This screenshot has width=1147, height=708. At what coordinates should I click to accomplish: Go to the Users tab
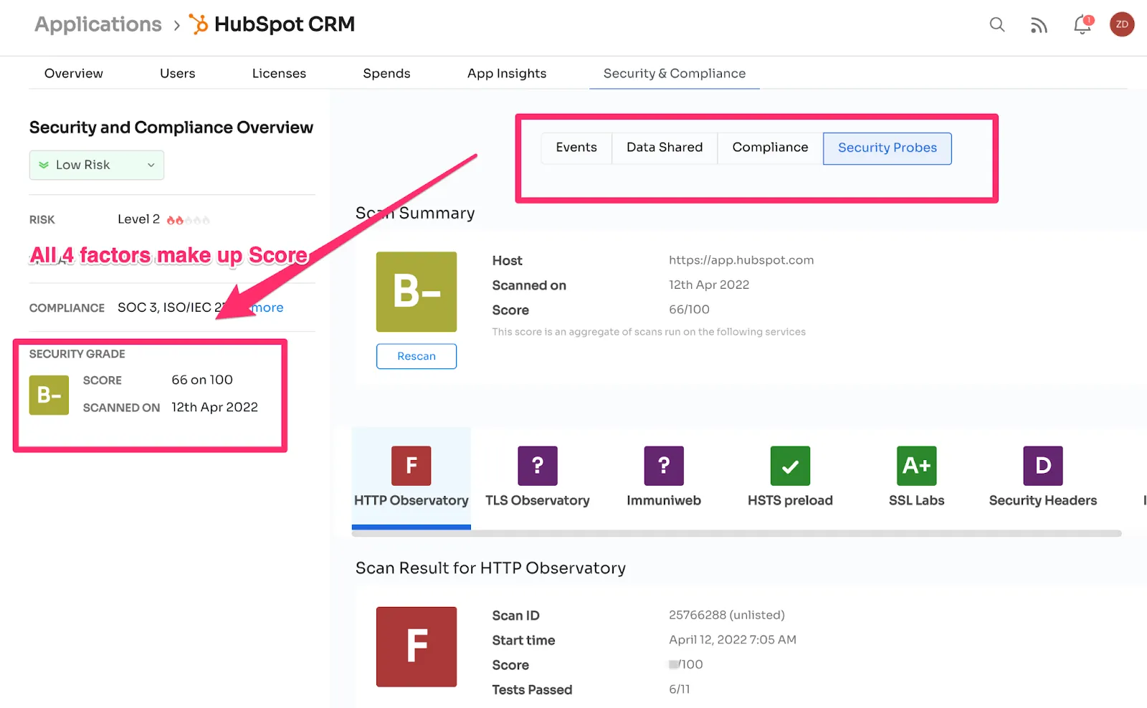178,73
